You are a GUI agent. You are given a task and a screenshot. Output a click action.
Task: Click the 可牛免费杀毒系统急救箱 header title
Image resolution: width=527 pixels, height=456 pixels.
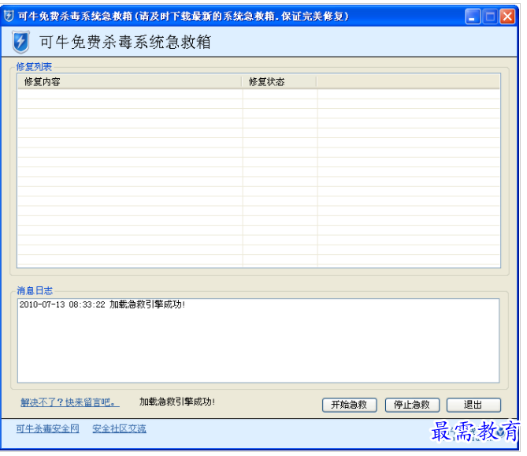coord(125,43)
